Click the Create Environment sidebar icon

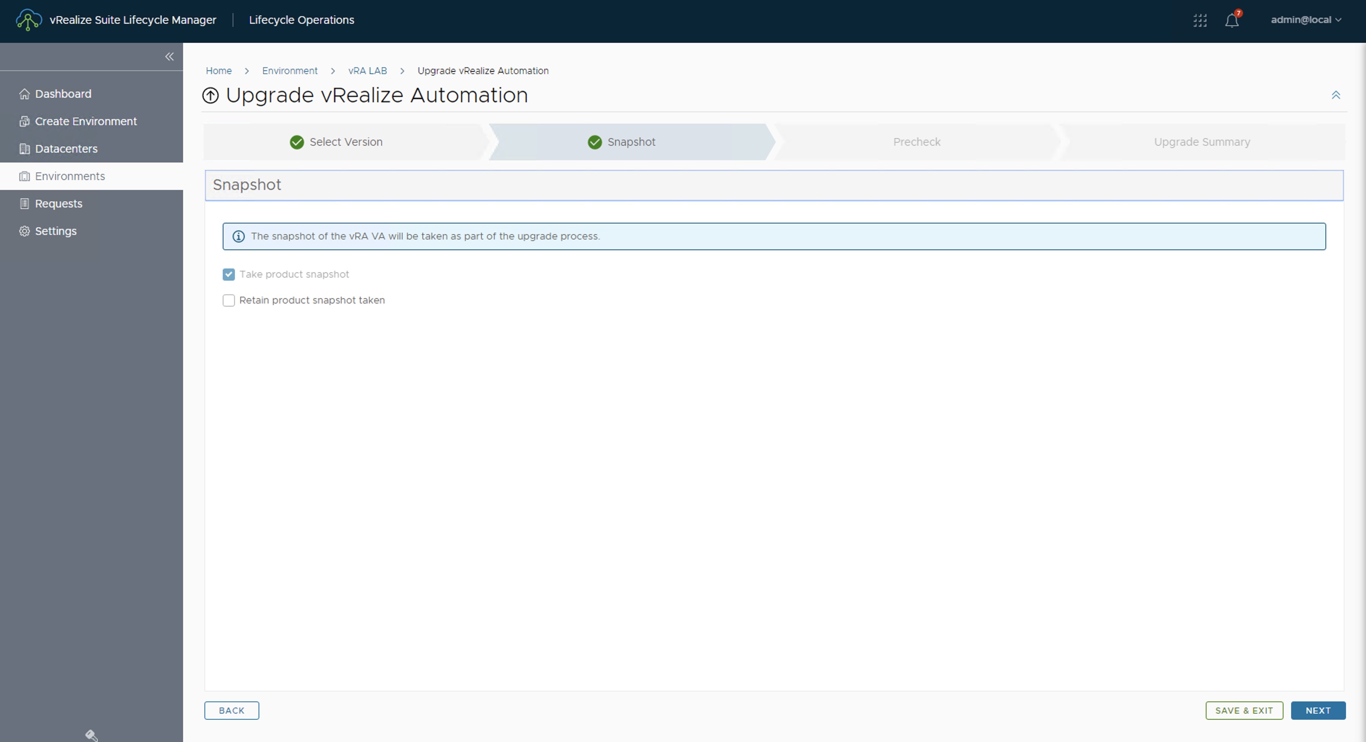click(x=24, y=122)
